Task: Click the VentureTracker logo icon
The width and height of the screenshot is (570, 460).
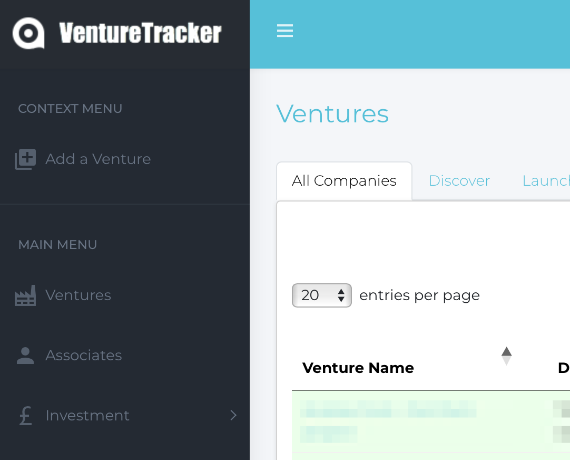Action: point(28,33)
